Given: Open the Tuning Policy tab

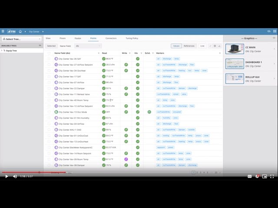Looking at the screenshot, I should [x=132, y=38].
